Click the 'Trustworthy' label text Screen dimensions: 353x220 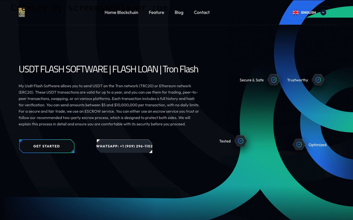pos(298,80)
